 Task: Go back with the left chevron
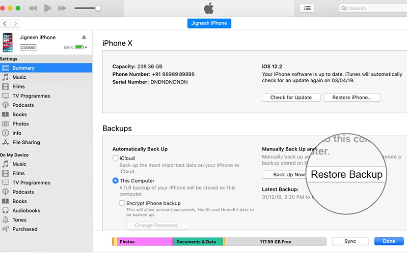[x=5, y=23]
